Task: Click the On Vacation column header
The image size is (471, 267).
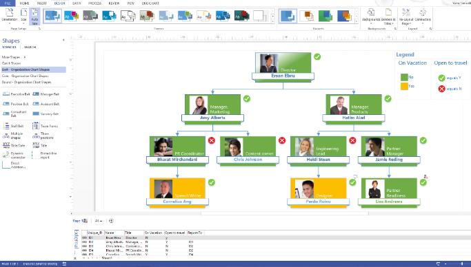Action: pos(154,233)
